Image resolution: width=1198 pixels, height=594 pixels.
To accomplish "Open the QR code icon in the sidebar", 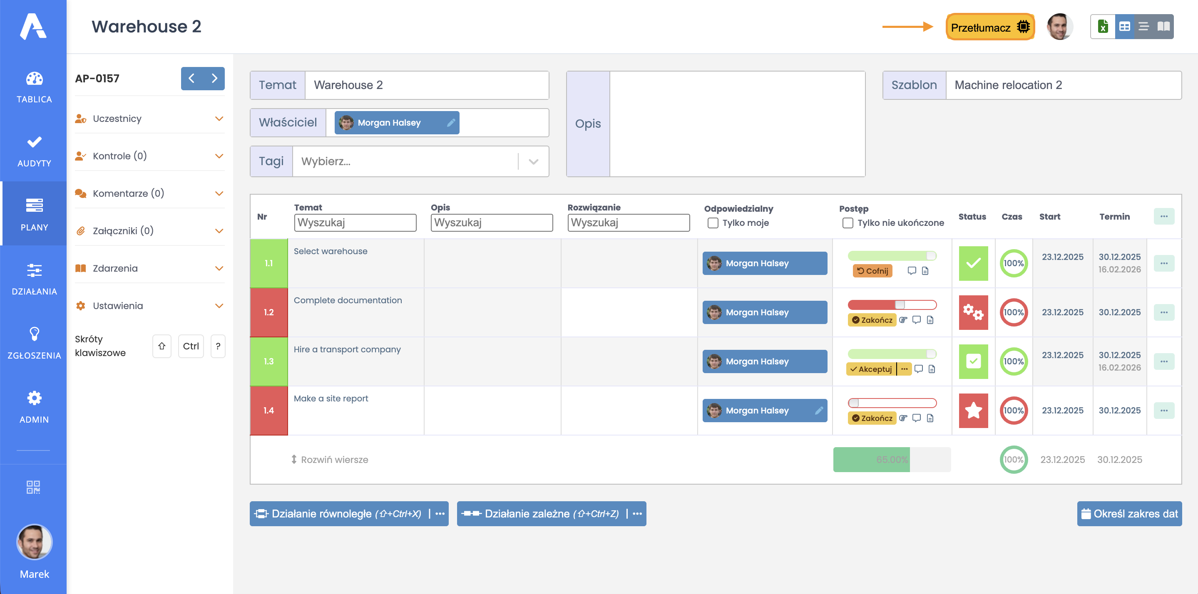I will coord(33,487).
